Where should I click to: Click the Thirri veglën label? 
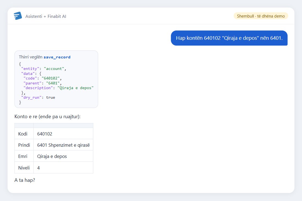[31, 57]
